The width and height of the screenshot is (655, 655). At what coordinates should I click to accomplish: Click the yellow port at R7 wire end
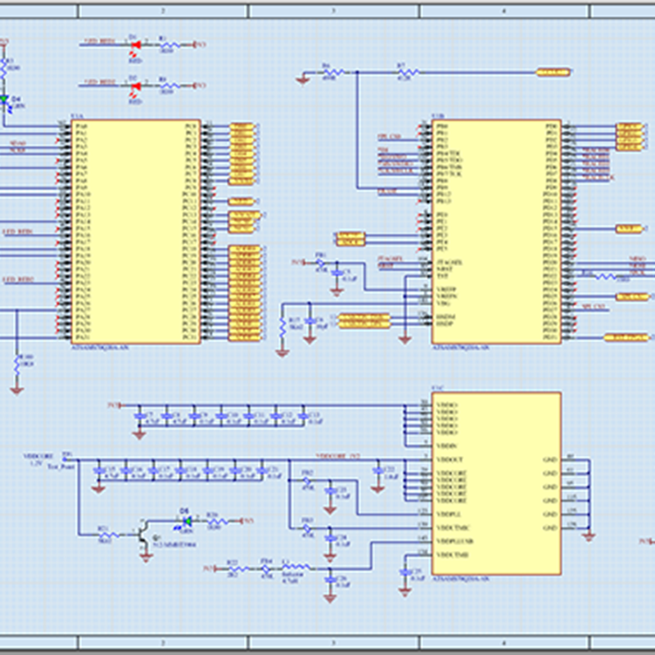point(553,72)
